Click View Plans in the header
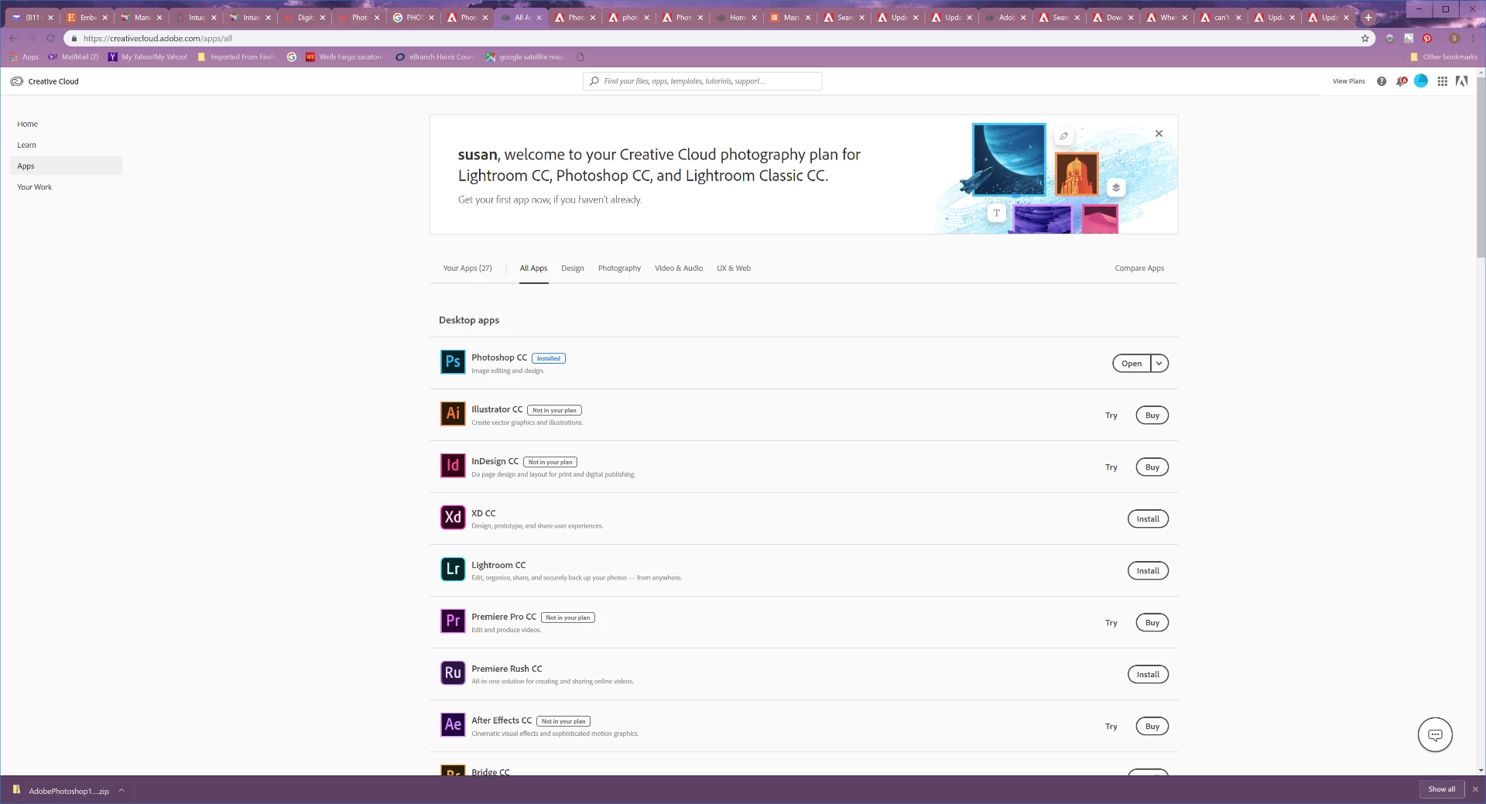Screen dimensions: 1486x804 pyautogui.click(x=1349, y=81)
